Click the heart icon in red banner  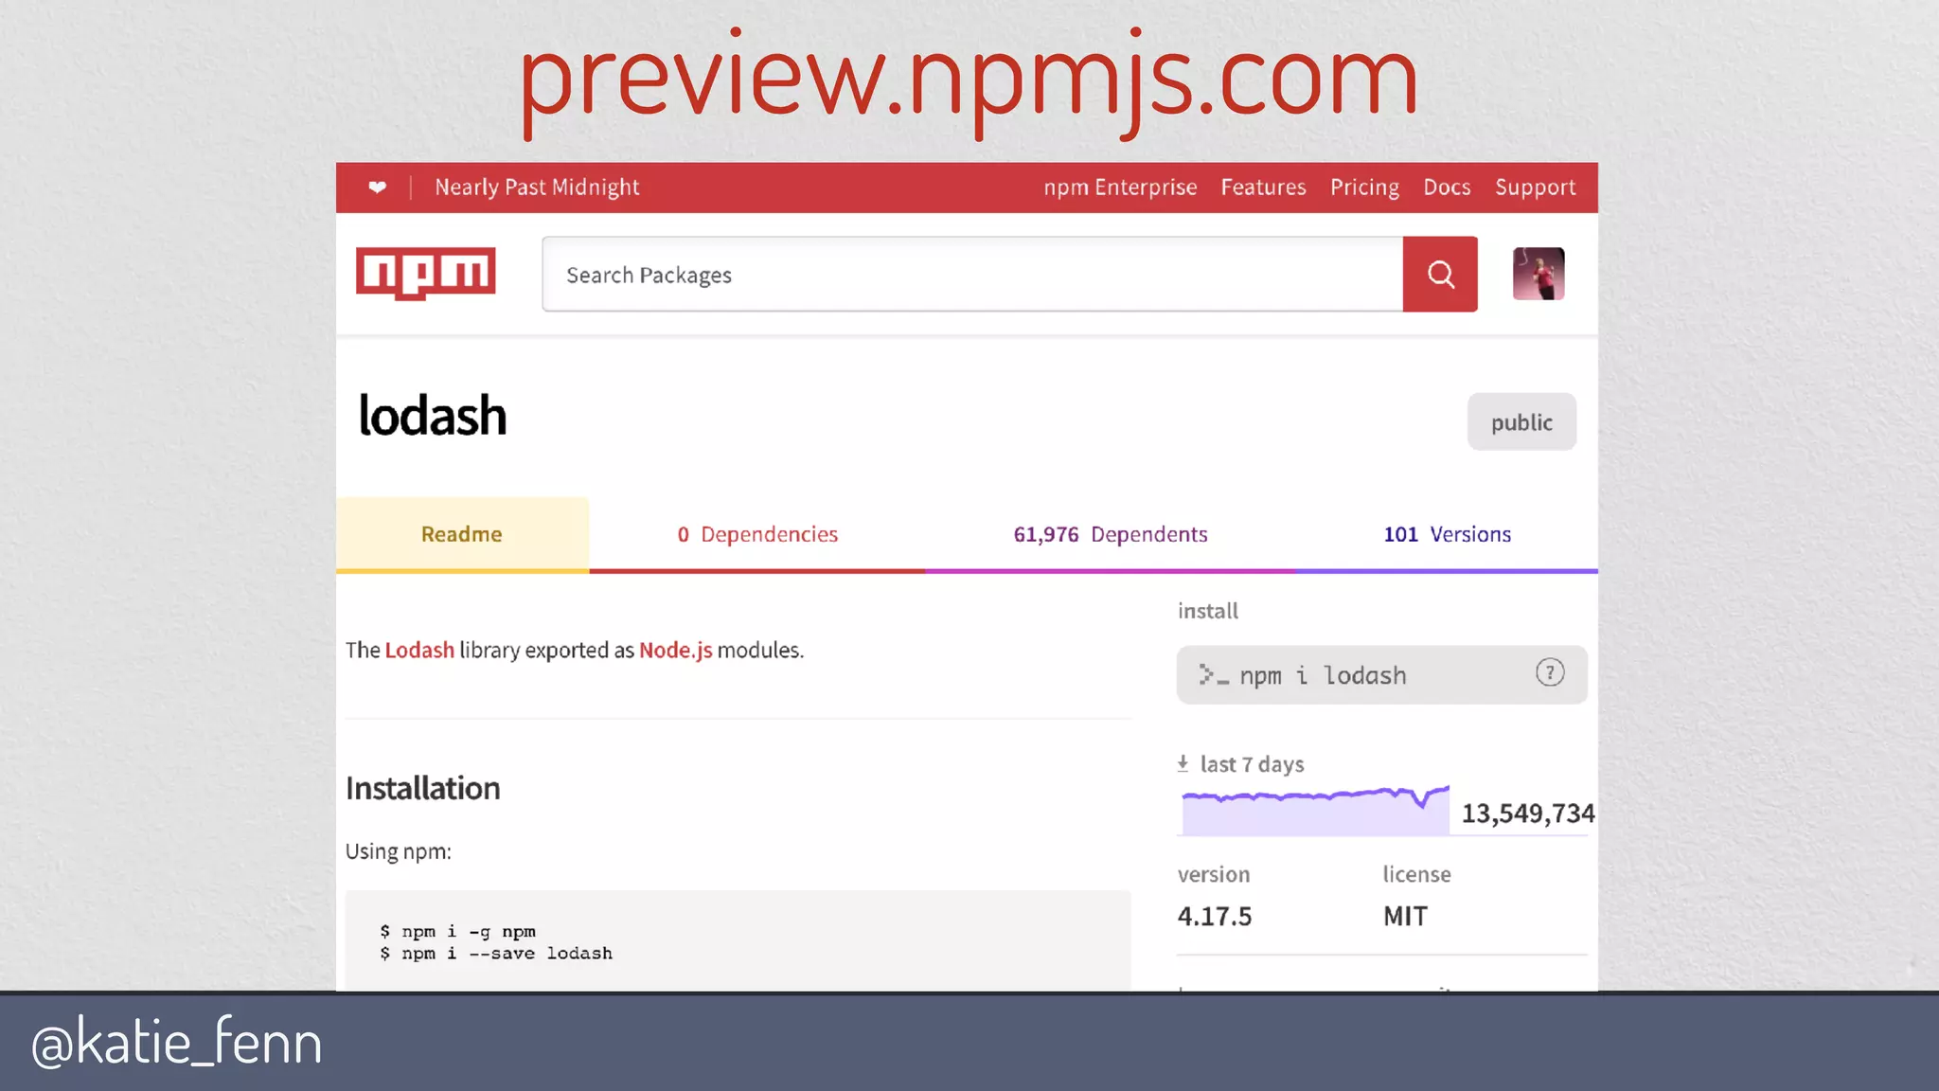point(377,188)
